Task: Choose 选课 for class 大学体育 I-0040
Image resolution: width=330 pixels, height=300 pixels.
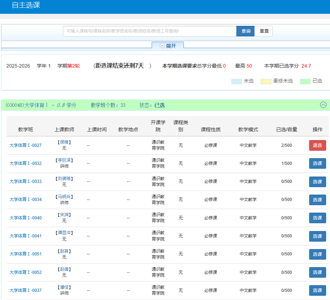Action: [x=317, y=218]
